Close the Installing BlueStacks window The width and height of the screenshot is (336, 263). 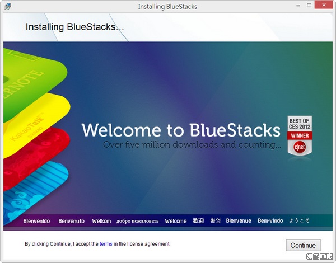tap(324, 4)
